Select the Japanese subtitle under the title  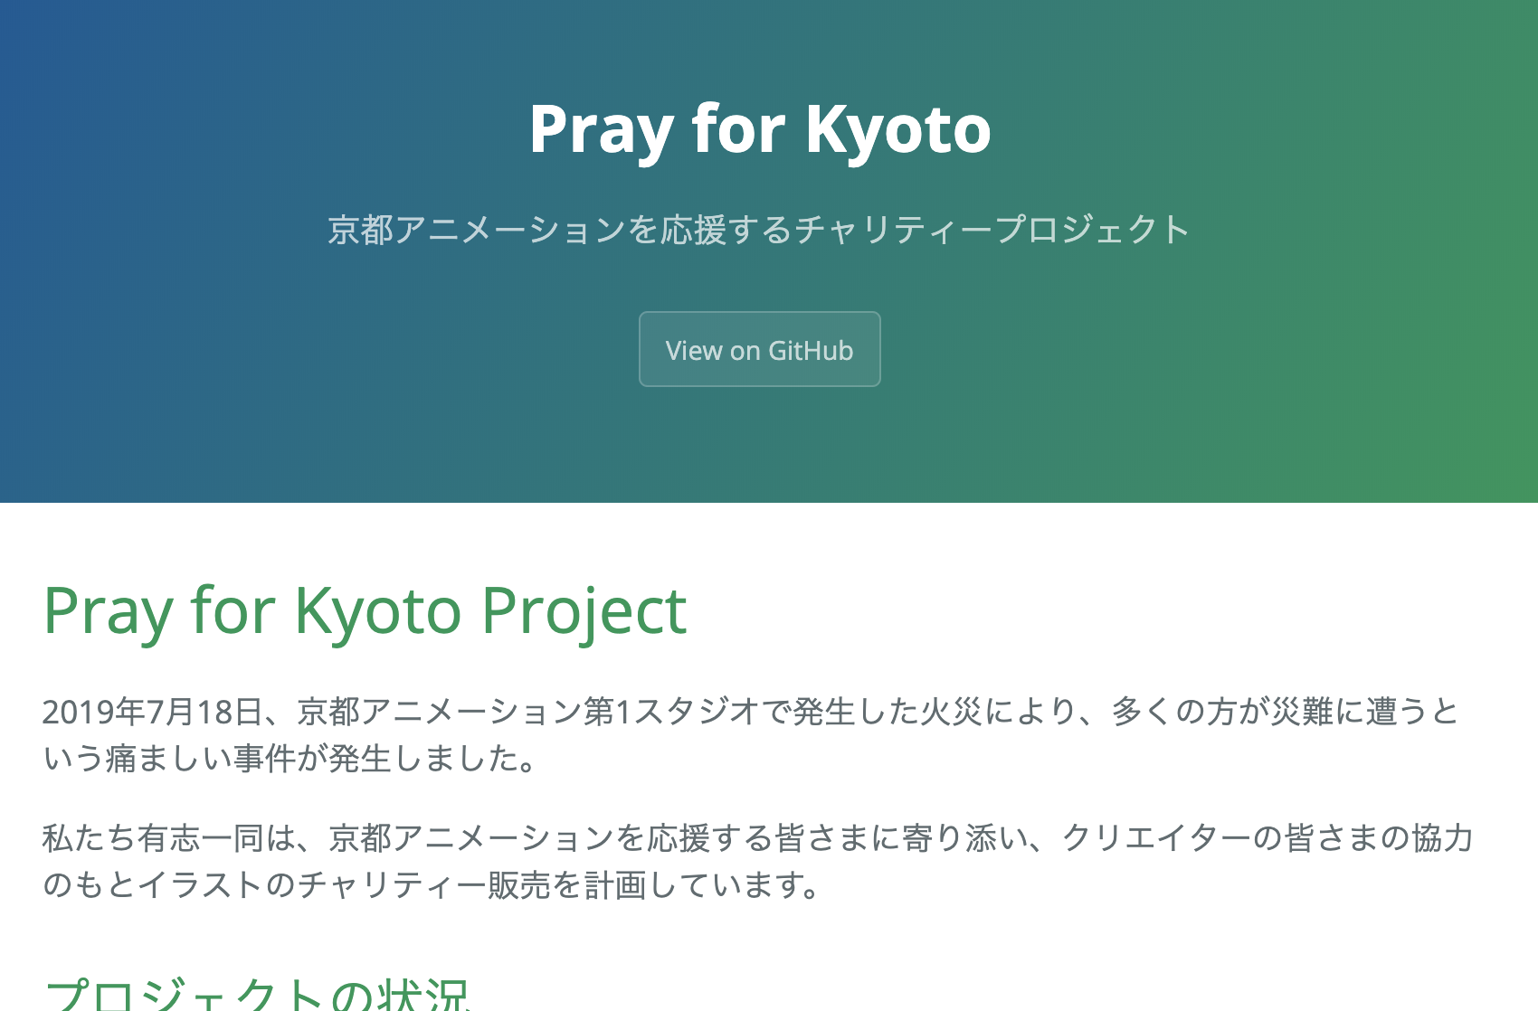(760, 230)
